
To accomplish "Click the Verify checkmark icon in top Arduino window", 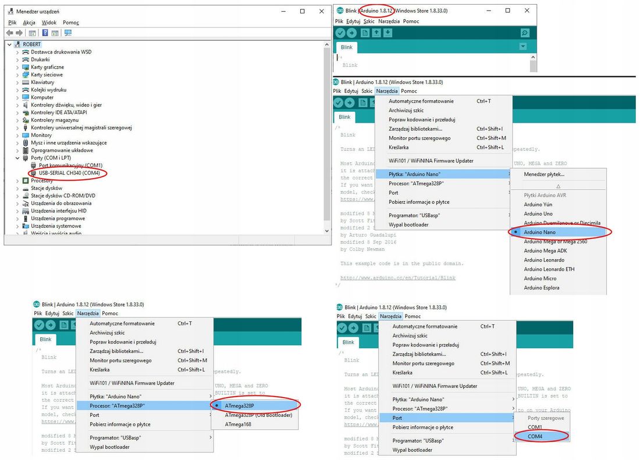I will (x=340, y=33).
